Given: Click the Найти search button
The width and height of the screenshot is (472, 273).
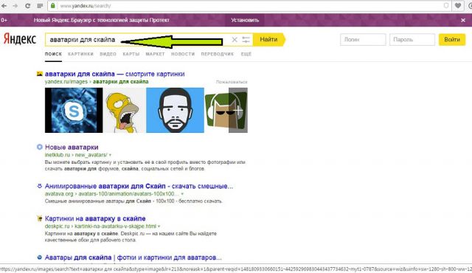Looking at the screenshot, I should [268, 39].
